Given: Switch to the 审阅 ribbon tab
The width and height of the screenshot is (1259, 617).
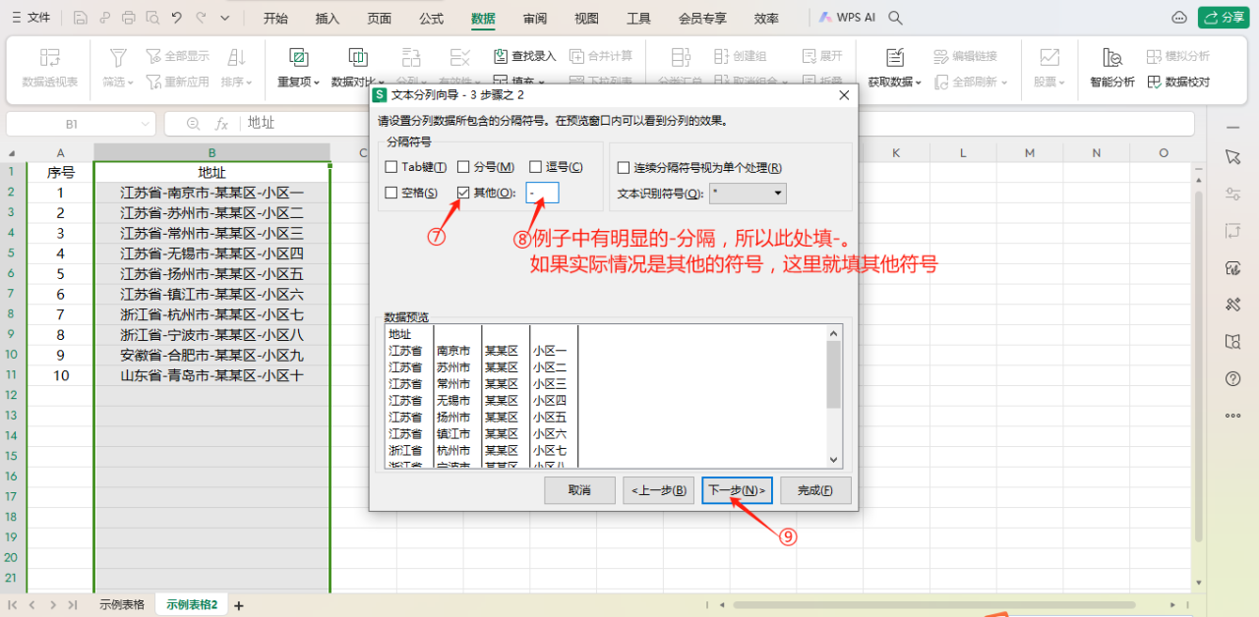Looking at the screenshot, I should (x=535, y=18).
